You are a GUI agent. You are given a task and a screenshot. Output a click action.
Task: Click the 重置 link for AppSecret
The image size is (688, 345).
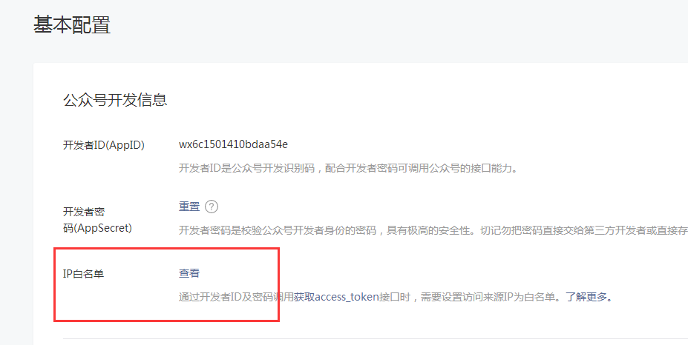tap(189, 207)
